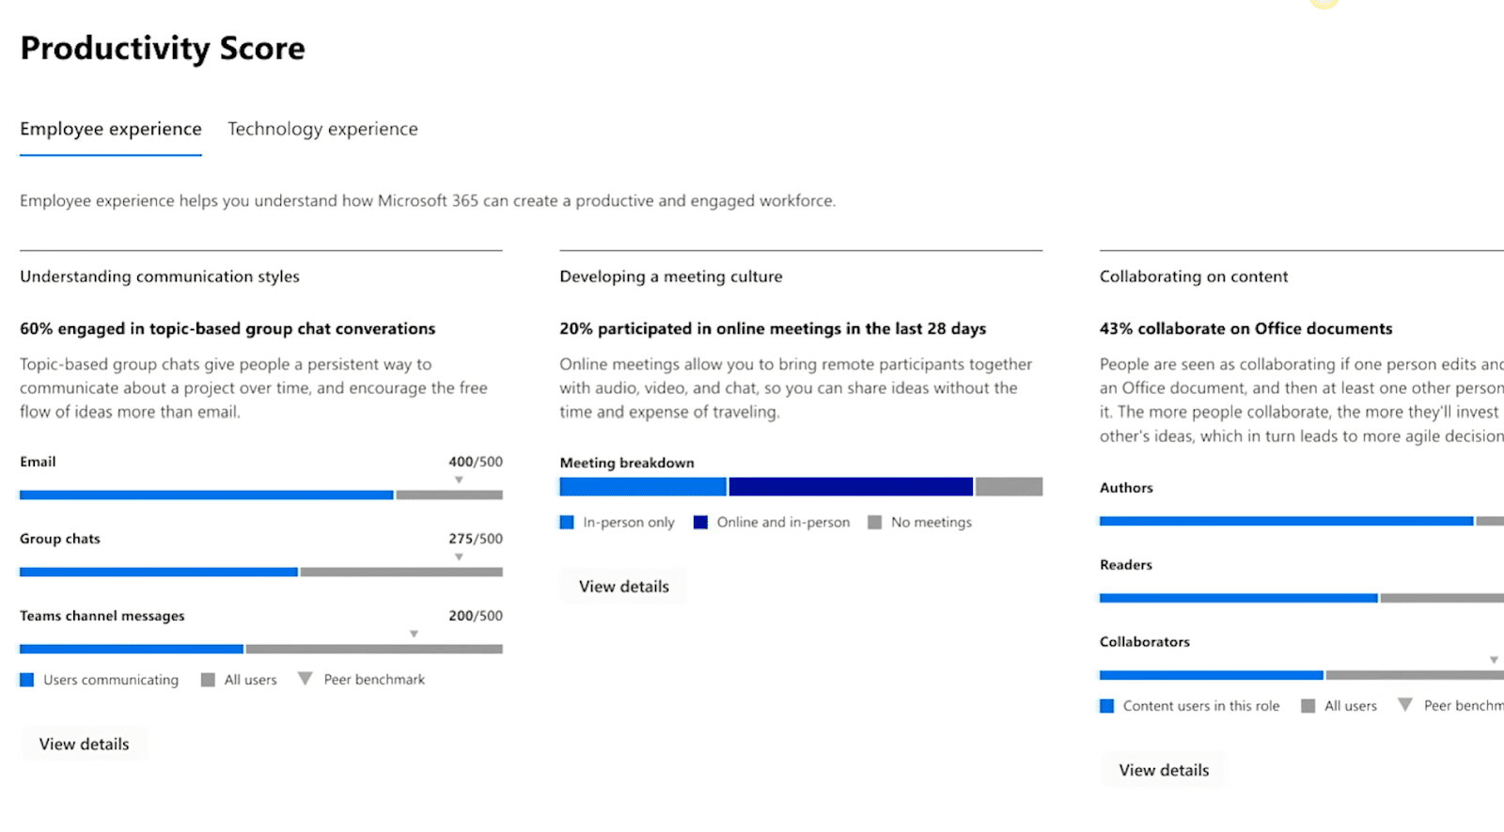Click the Peer benchmark triangle legend icon
Screen dimensions: 1504x832
coord(305,679)
